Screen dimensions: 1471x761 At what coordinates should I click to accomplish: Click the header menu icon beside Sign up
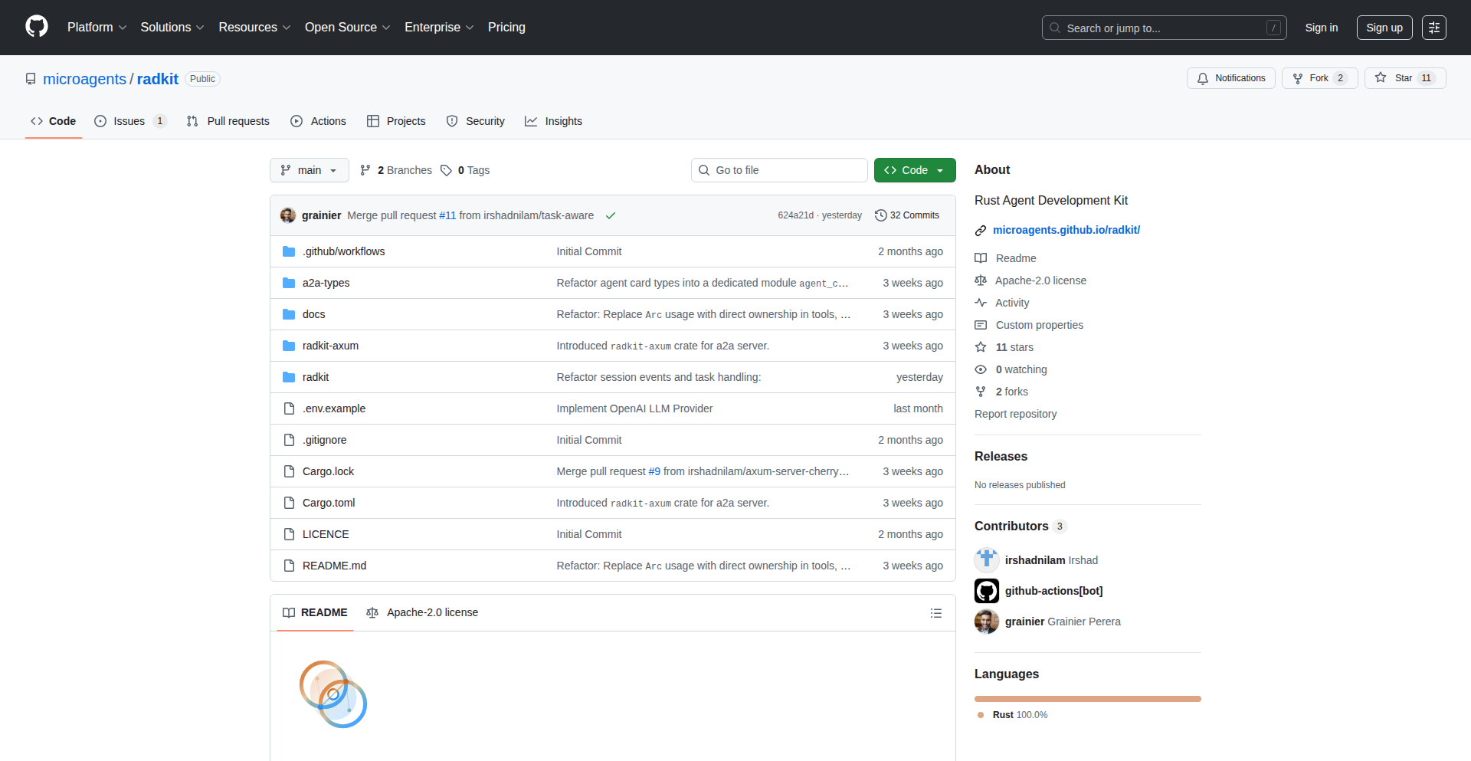[x=1433, y=28]
